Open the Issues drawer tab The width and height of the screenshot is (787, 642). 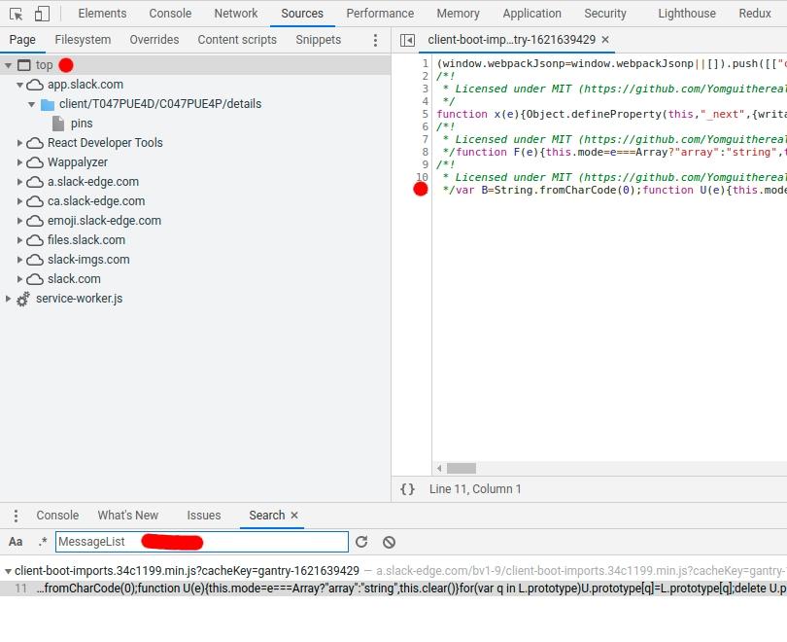[204, 516]
